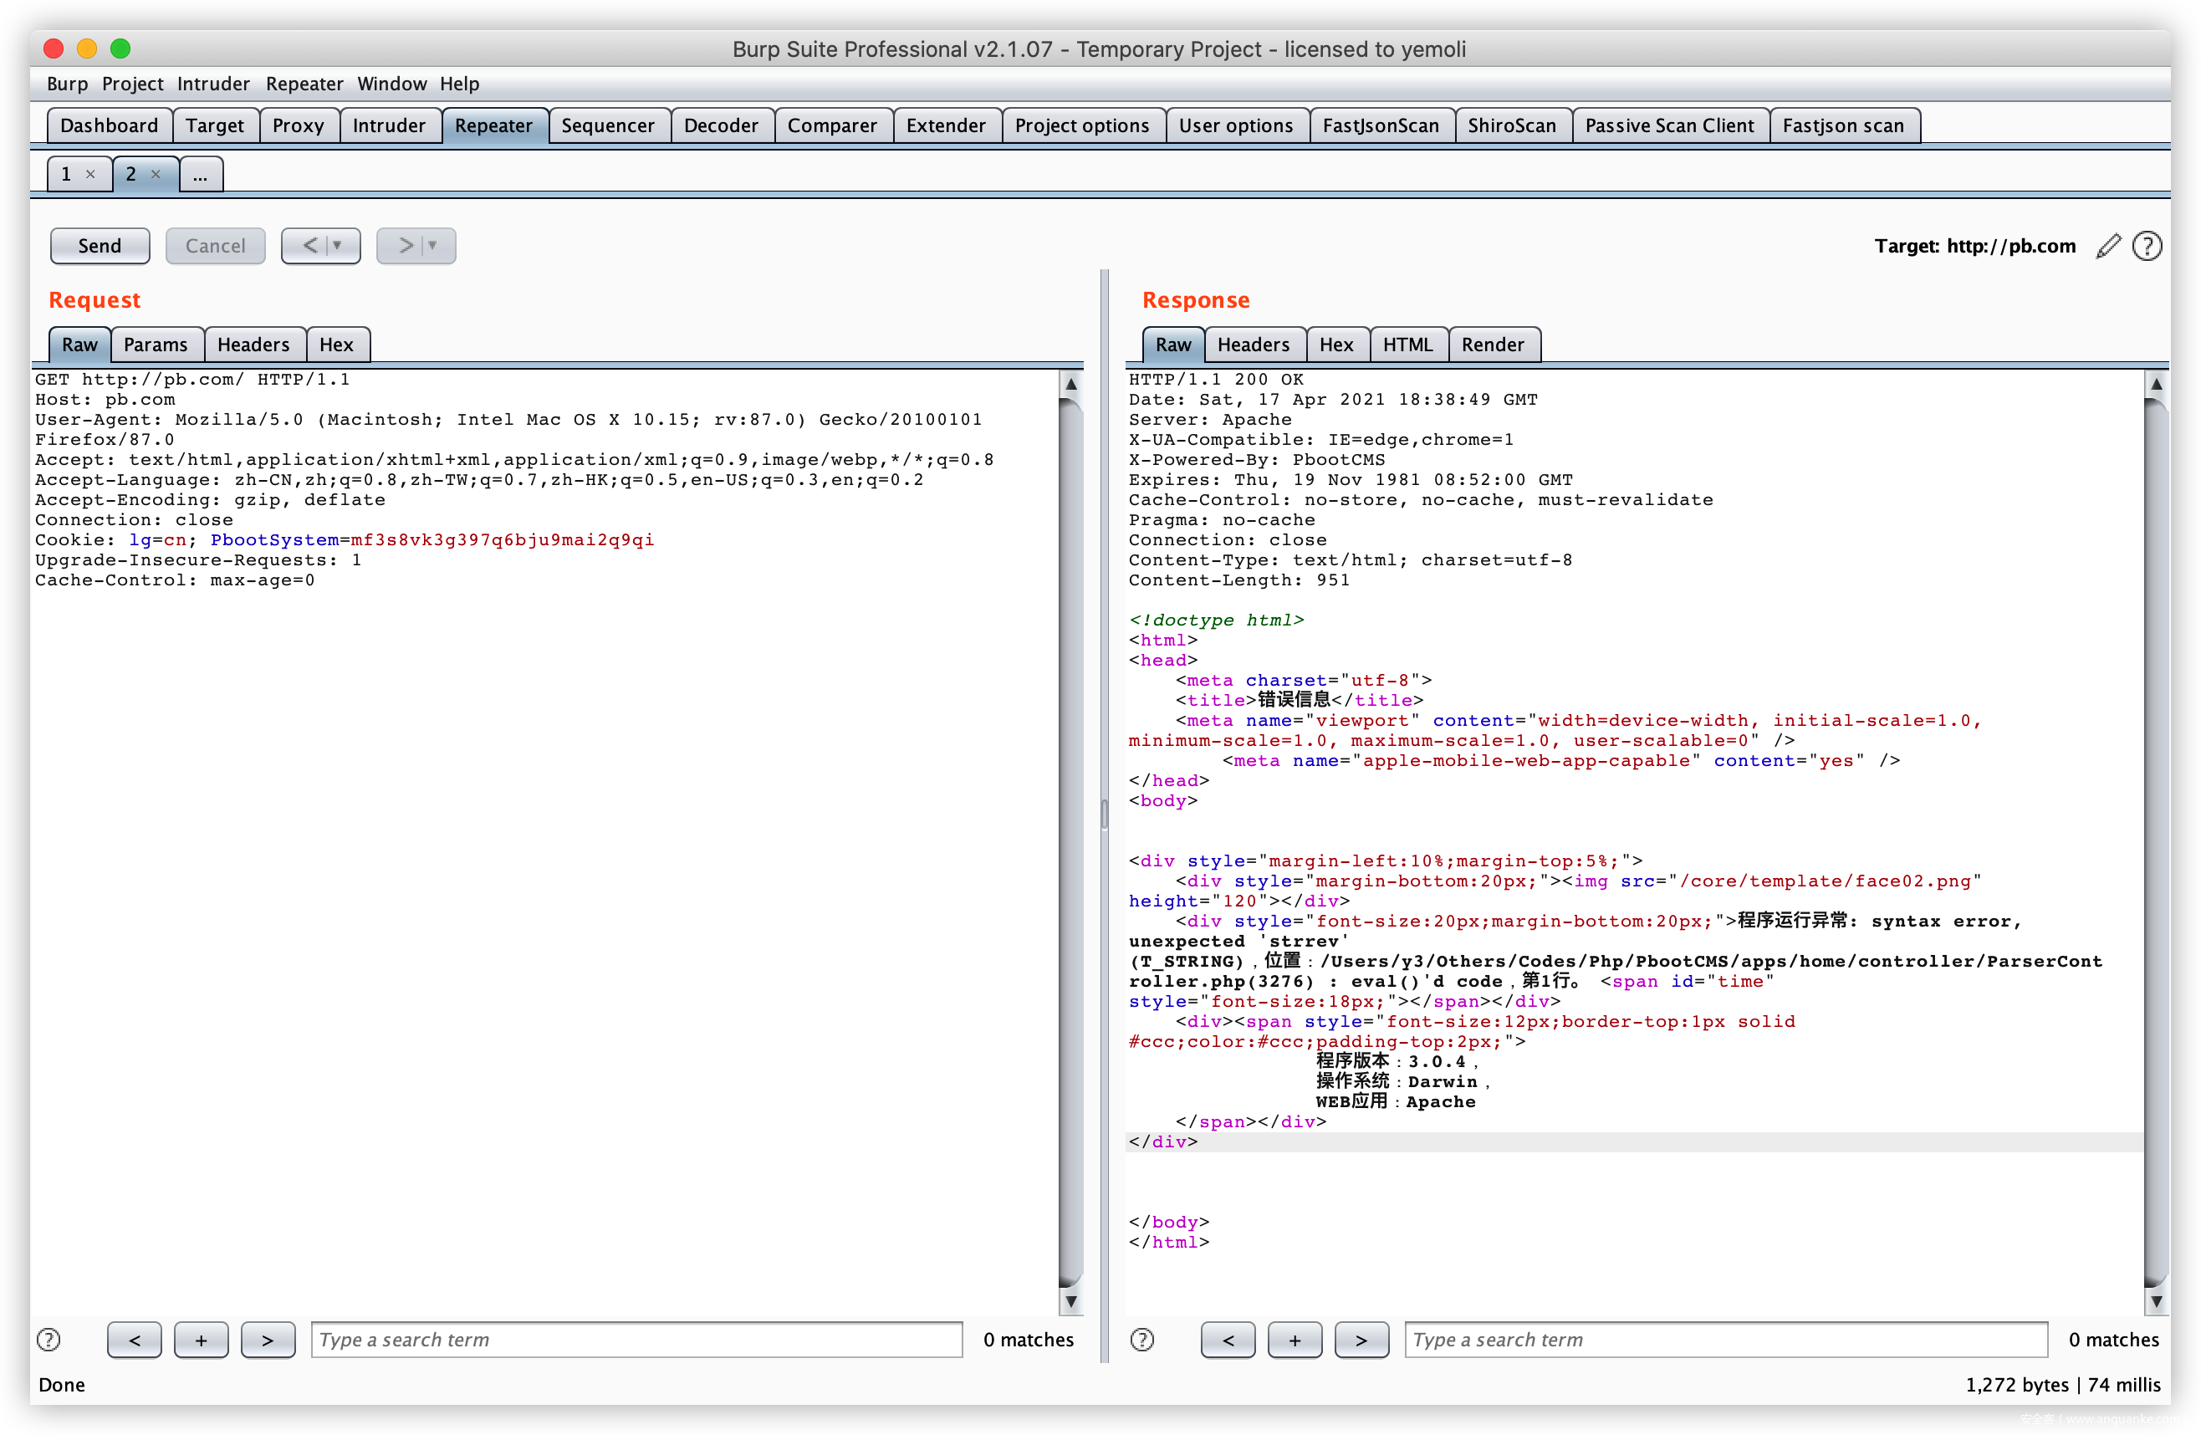
Task: Open the Params tab in Request
Action: coord(156,345)
